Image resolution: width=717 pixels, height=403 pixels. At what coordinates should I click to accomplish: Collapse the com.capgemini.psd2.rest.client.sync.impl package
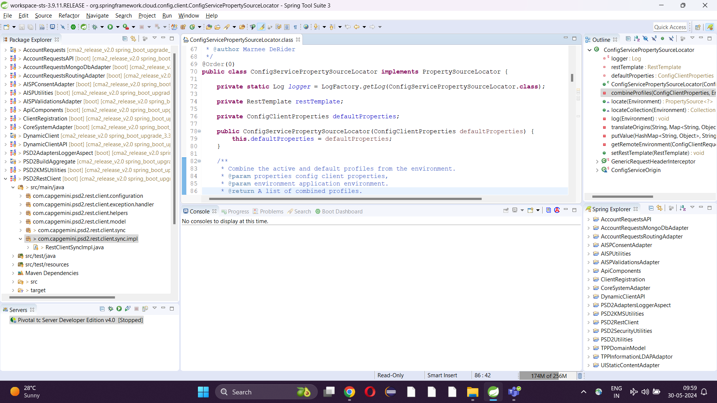(x=21, y=238)
